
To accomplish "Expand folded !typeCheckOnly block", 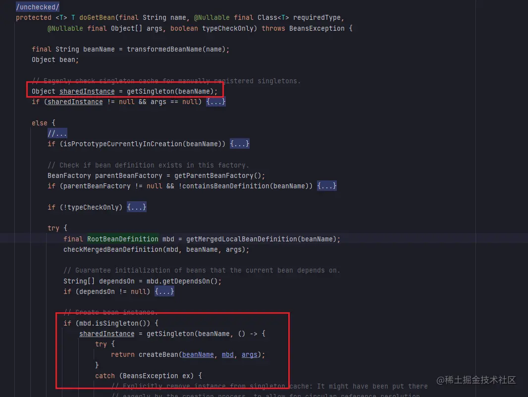I will [x=137, y=207].
